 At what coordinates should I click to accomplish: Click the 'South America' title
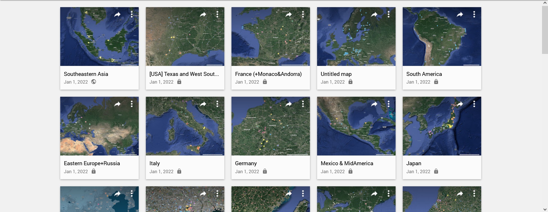pyautogui.click(x=424, y=74)
